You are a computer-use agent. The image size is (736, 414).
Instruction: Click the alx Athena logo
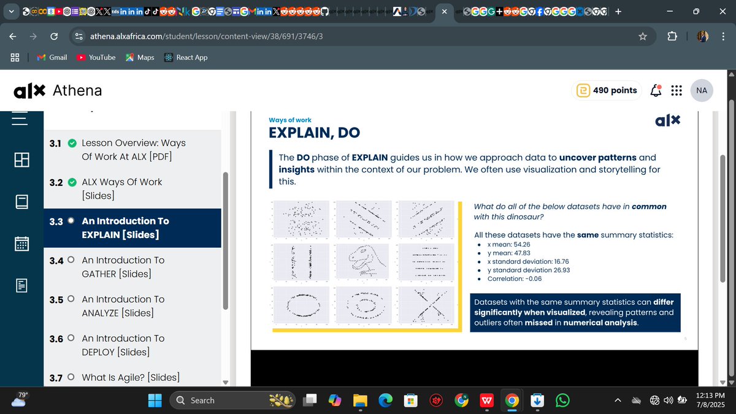point(58,91)
